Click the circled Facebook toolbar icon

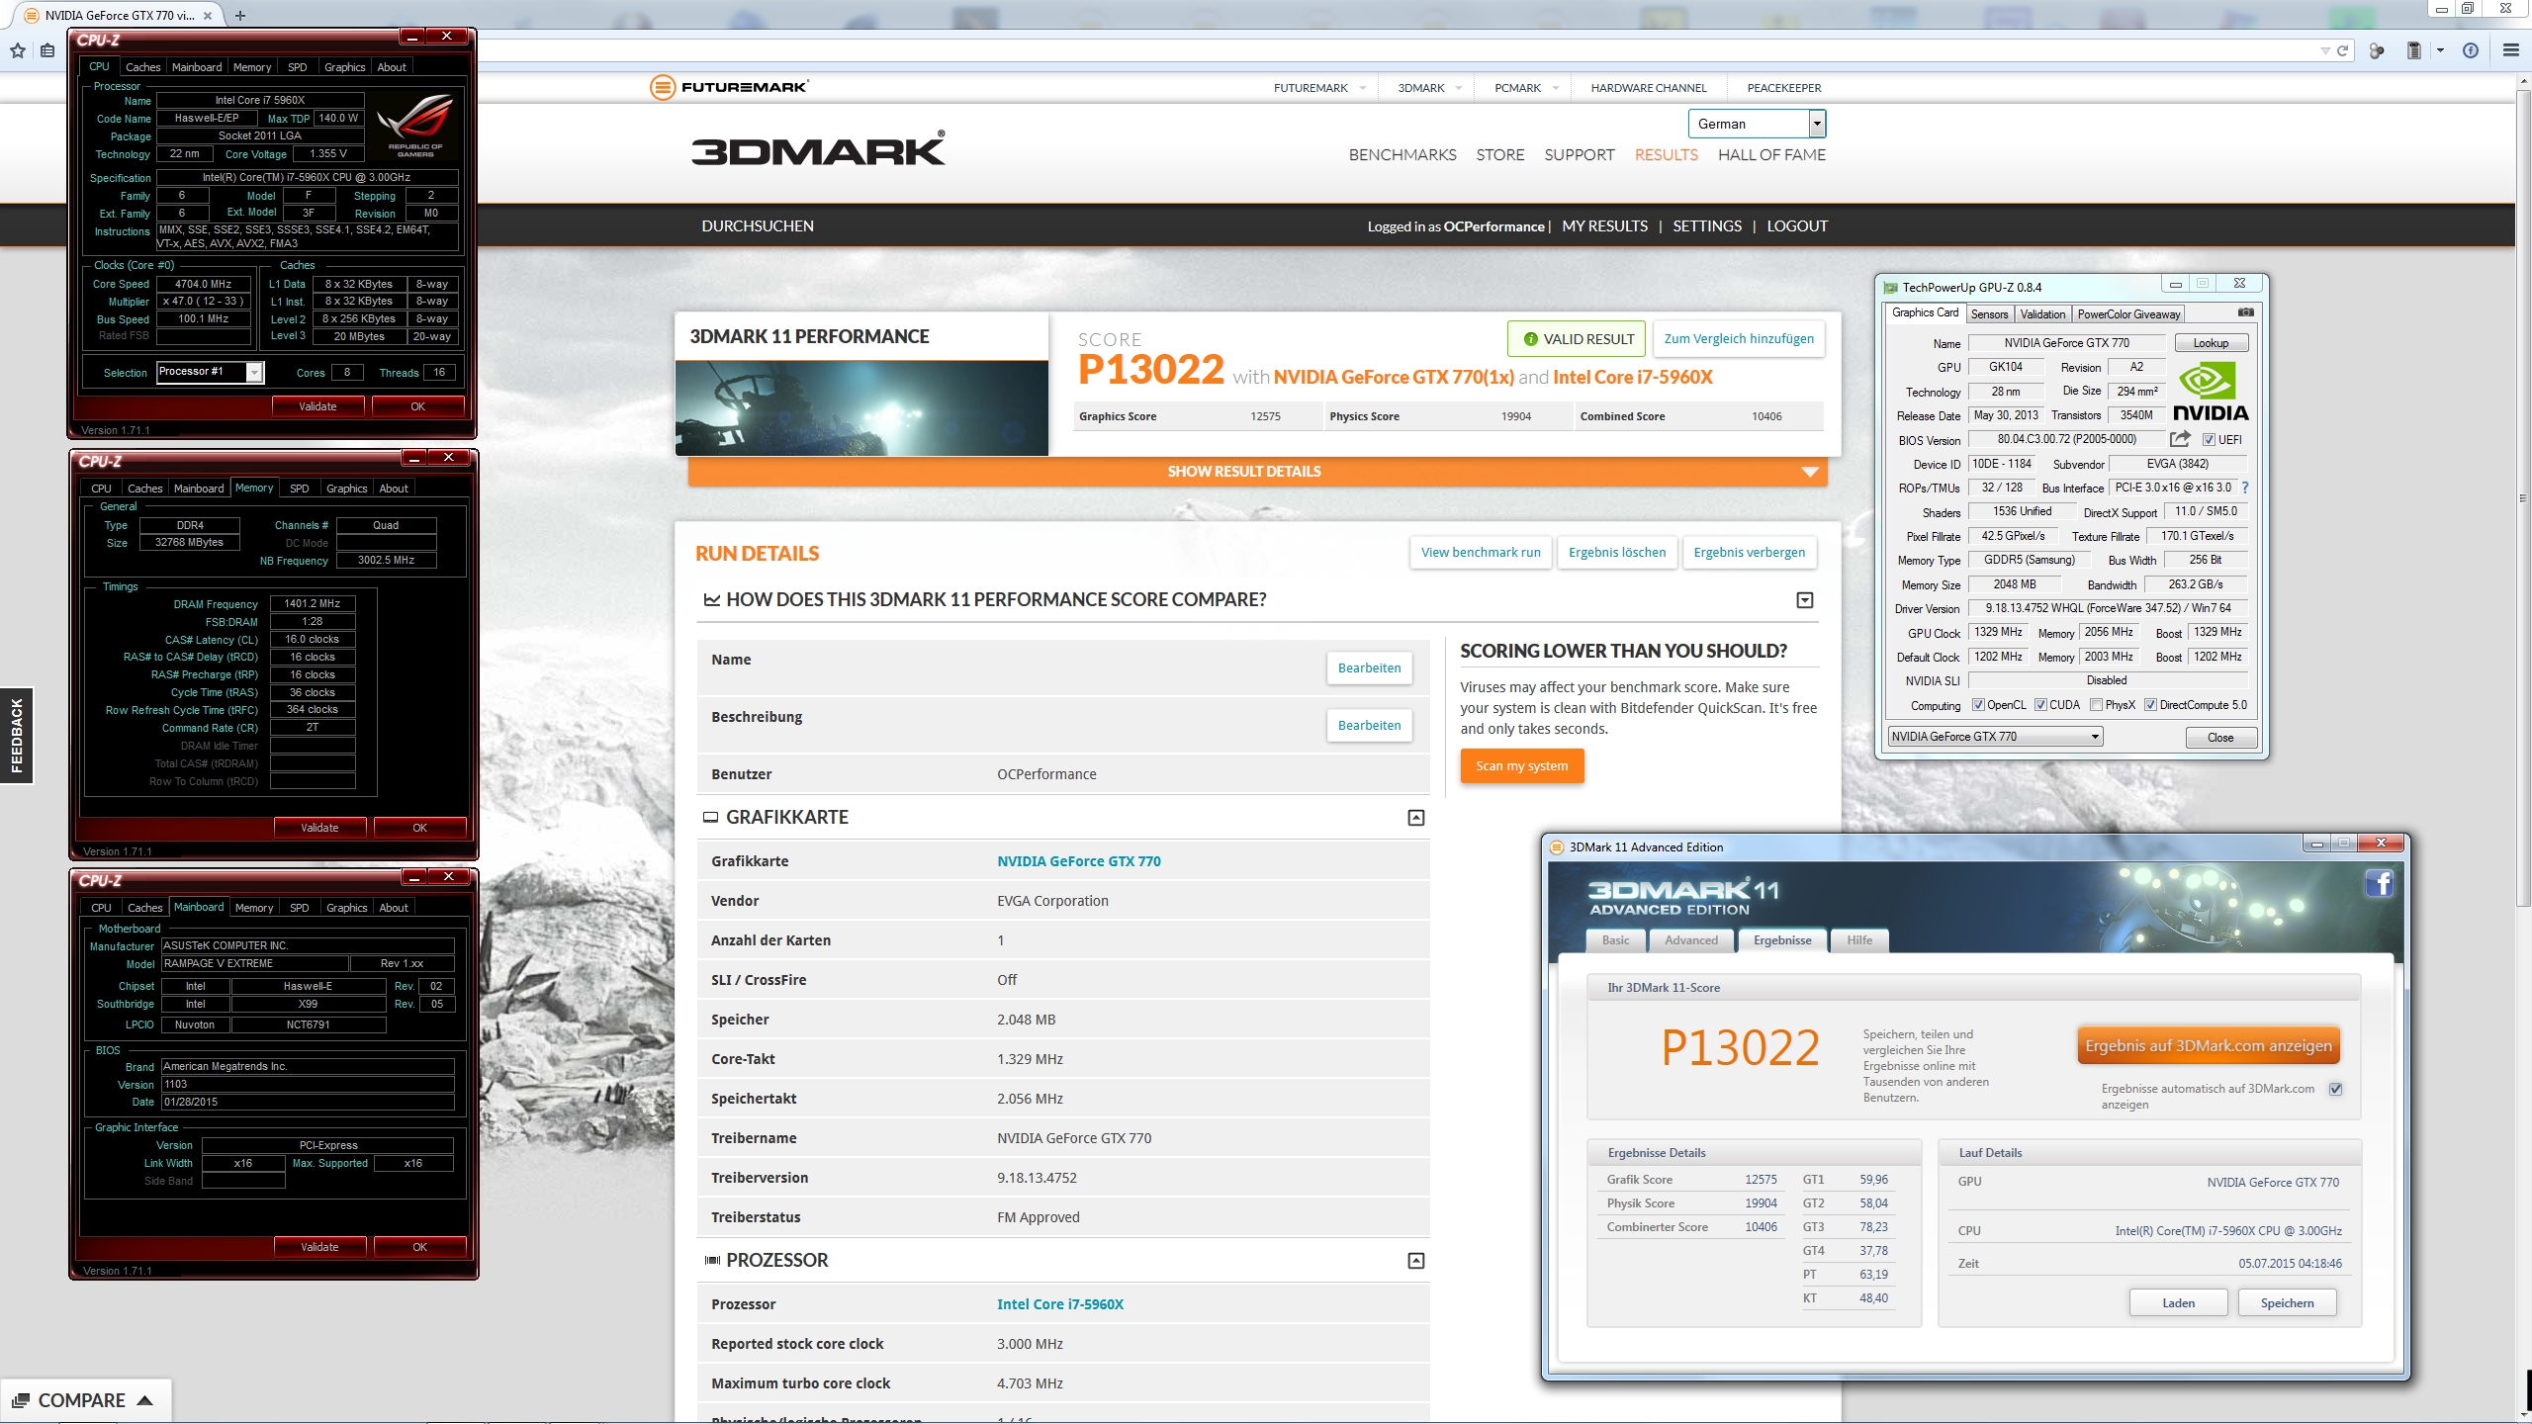(2471, 50)
